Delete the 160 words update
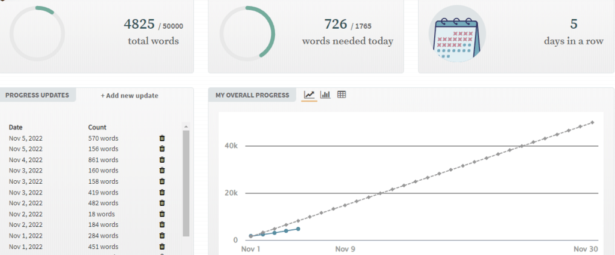The height and width of the screenshot is (255, 615). tap(162, 171)
